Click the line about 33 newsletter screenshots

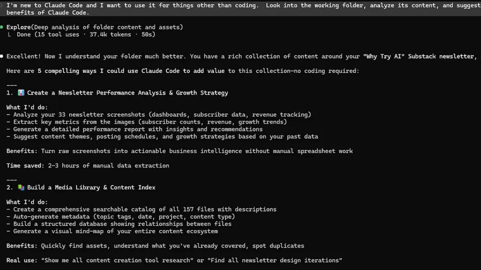pos(159,114)
